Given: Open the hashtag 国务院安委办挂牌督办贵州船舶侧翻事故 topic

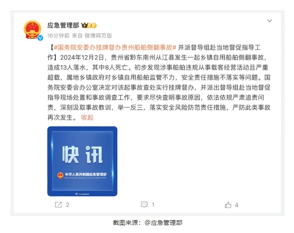Looking at the screenshot, I should [115, 48].
